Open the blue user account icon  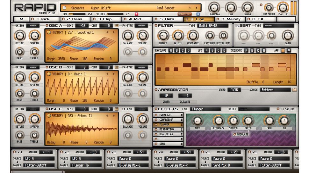click(198, 14)
